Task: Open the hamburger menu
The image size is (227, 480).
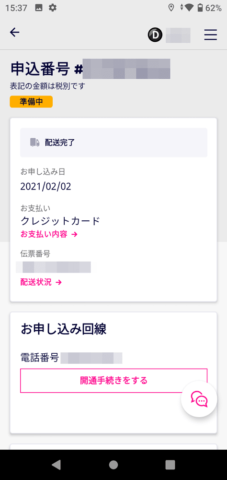Action: 211,35
